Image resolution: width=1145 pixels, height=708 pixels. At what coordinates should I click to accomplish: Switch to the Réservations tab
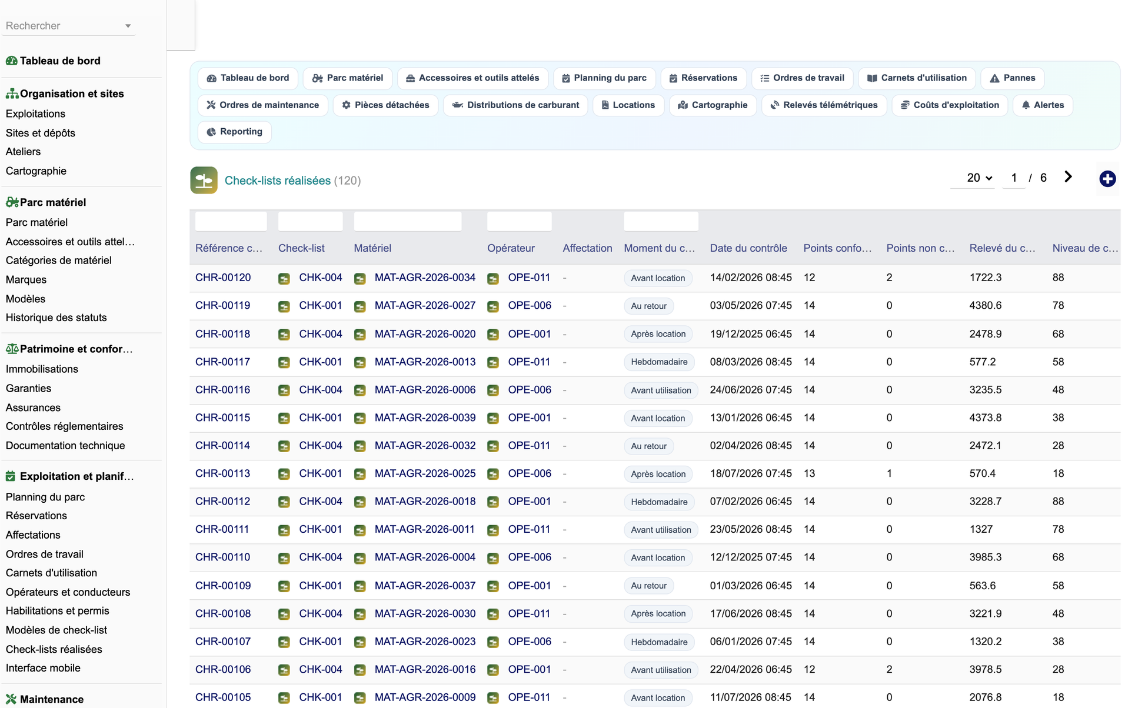point(703,78)
